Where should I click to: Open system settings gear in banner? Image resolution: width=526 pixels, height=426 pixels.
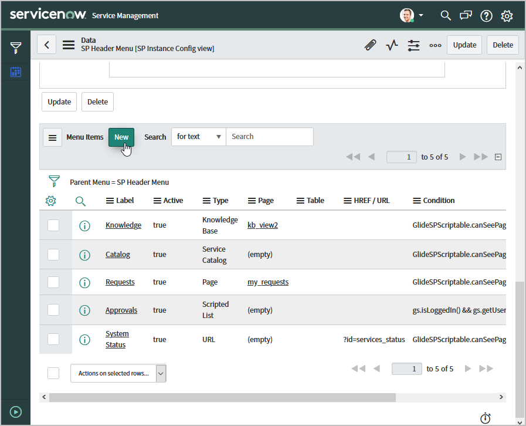click(507, 16)
